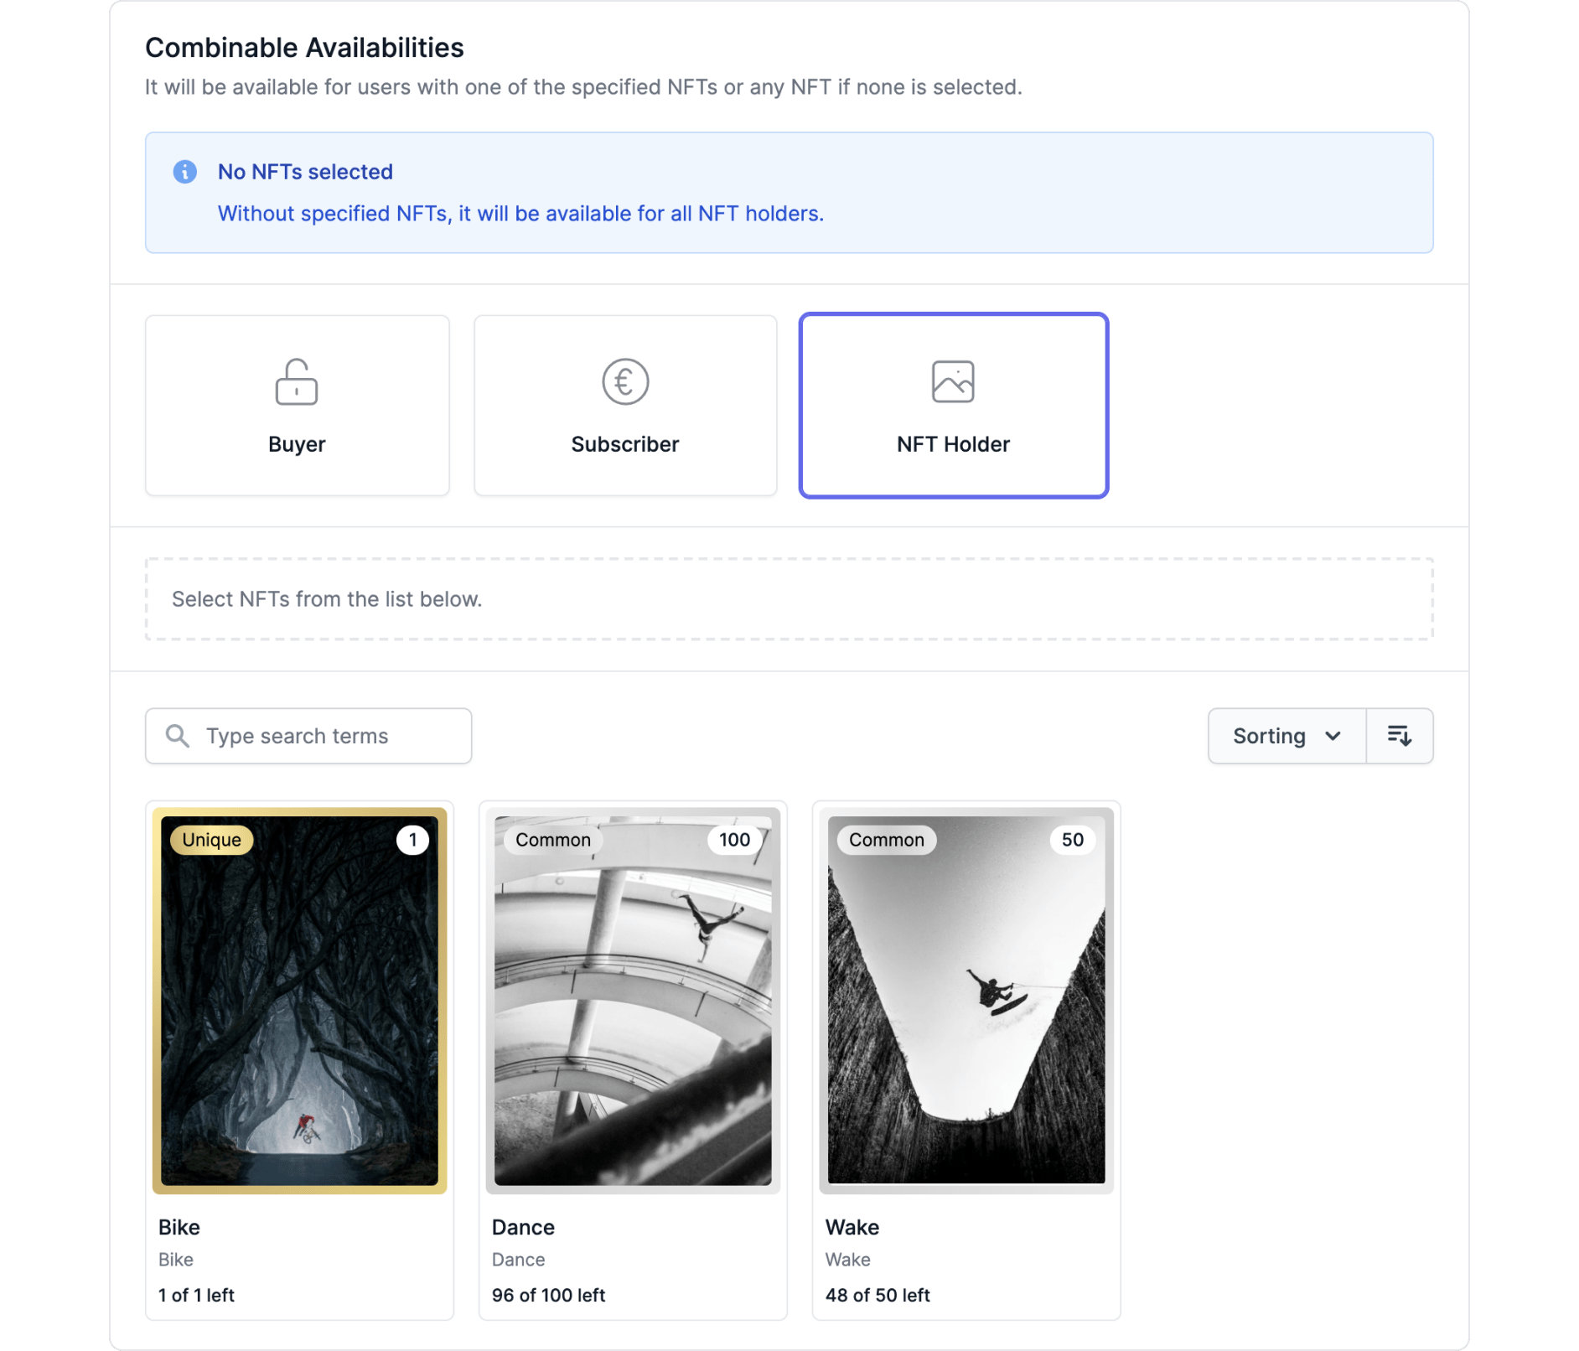Click the Common badge on the Wake card
The image size is (1579, 1351).
coord(886,840)
